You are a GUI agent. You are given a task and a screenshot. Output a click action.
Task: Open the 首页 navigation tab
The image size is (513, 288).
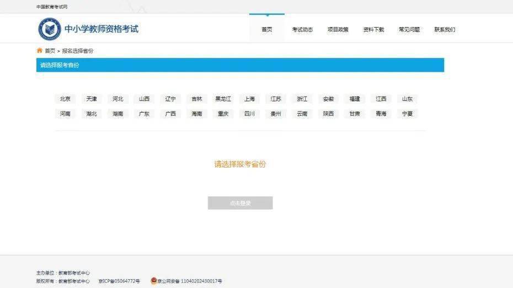point(267,29)
